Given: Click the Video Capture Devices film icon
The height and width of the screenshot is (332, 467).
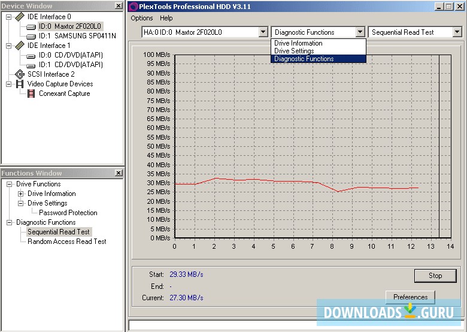Looking at the screenshot, I should click(x=20, y=84).
